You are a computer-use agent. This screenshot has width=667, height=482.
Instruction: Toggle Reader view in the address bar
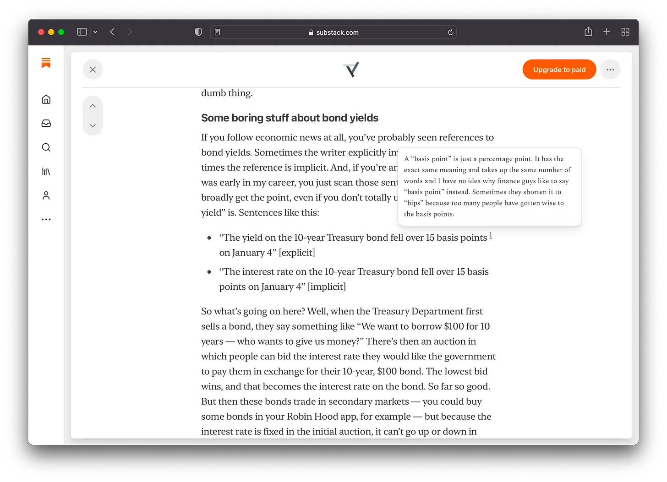218,32
